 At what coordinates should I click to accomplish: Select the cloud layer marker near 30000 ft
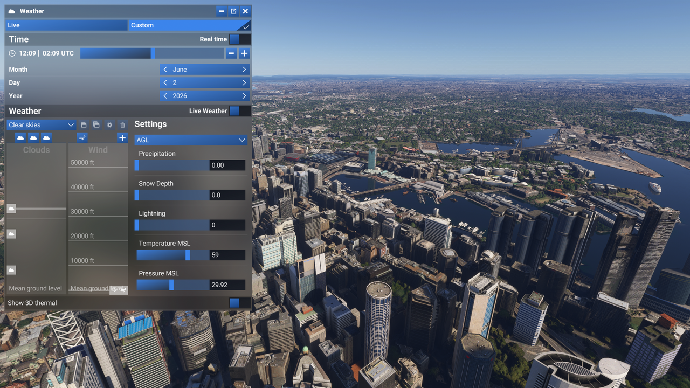coord(11,209)
